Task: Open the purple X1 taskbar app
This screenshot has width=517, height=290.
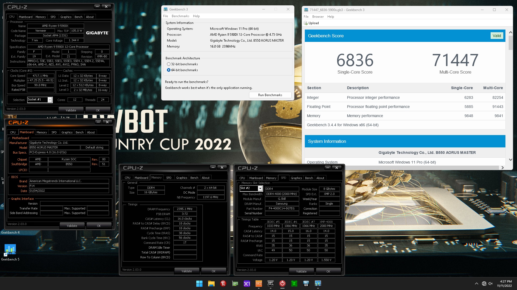Action: (x=247, y=284)
